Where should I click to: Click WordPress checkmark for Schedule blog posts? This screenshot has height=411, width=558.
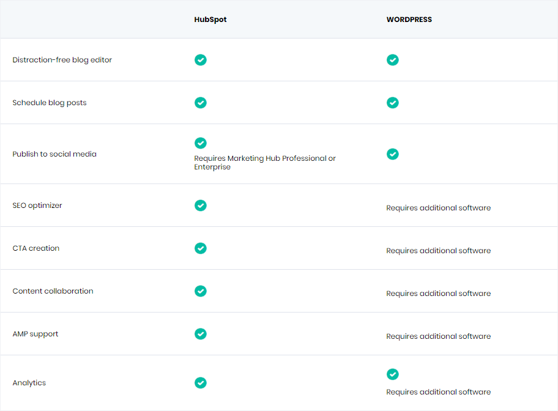393,103
